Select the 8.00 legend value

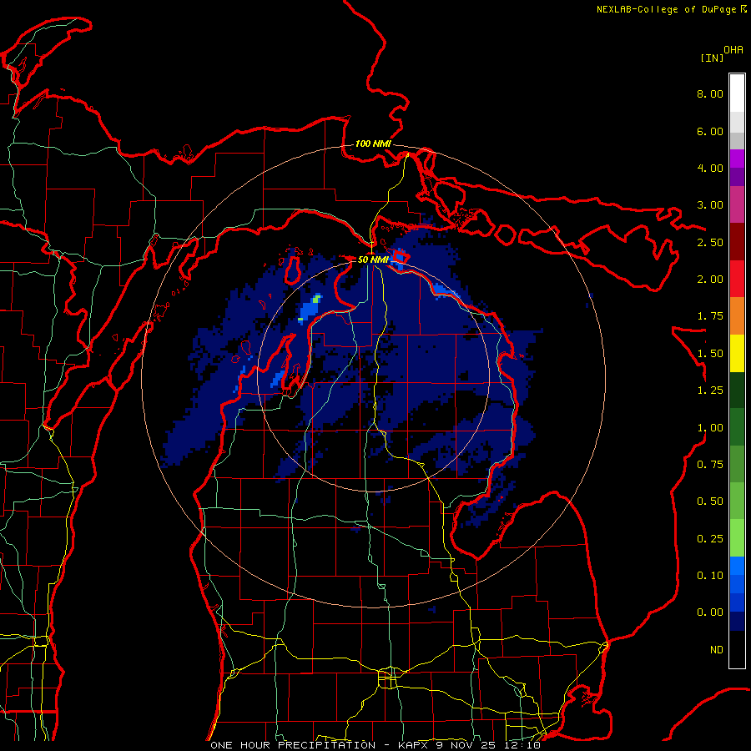(710, 93)
